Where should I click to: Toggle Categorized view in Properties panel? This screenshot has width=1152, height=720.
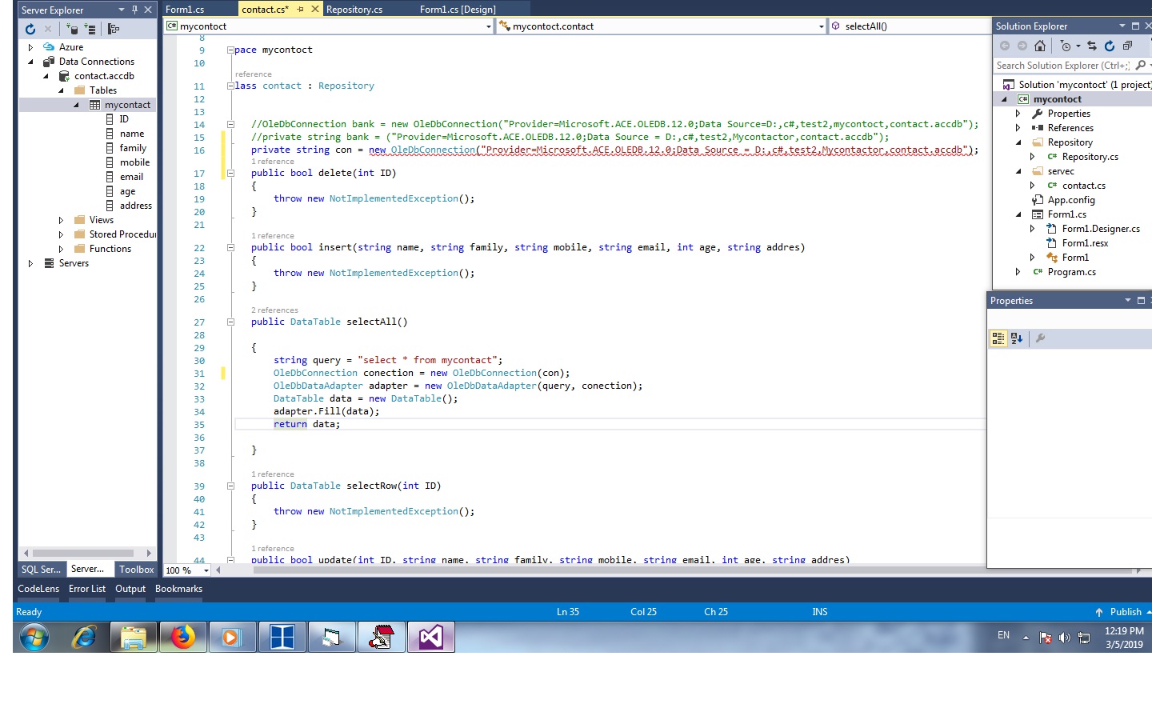(x=998, y=338)
